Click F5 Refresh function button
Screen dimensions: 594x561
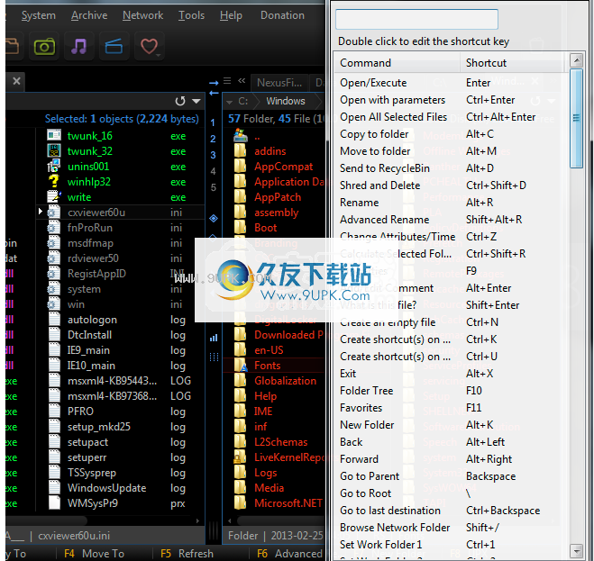pos(187,554)
